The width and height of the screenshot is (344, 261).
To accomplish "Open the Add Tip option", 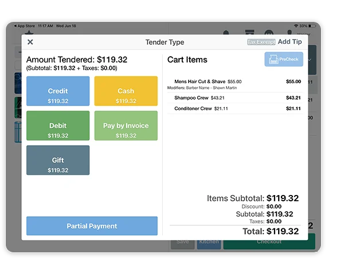I will click(290, 42).
